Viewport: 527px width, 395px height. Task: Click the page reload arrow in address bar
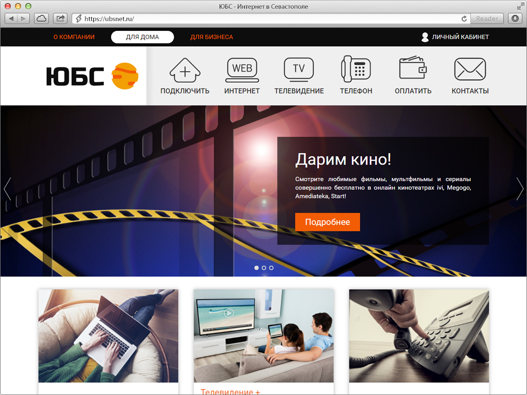pos(465,18)
